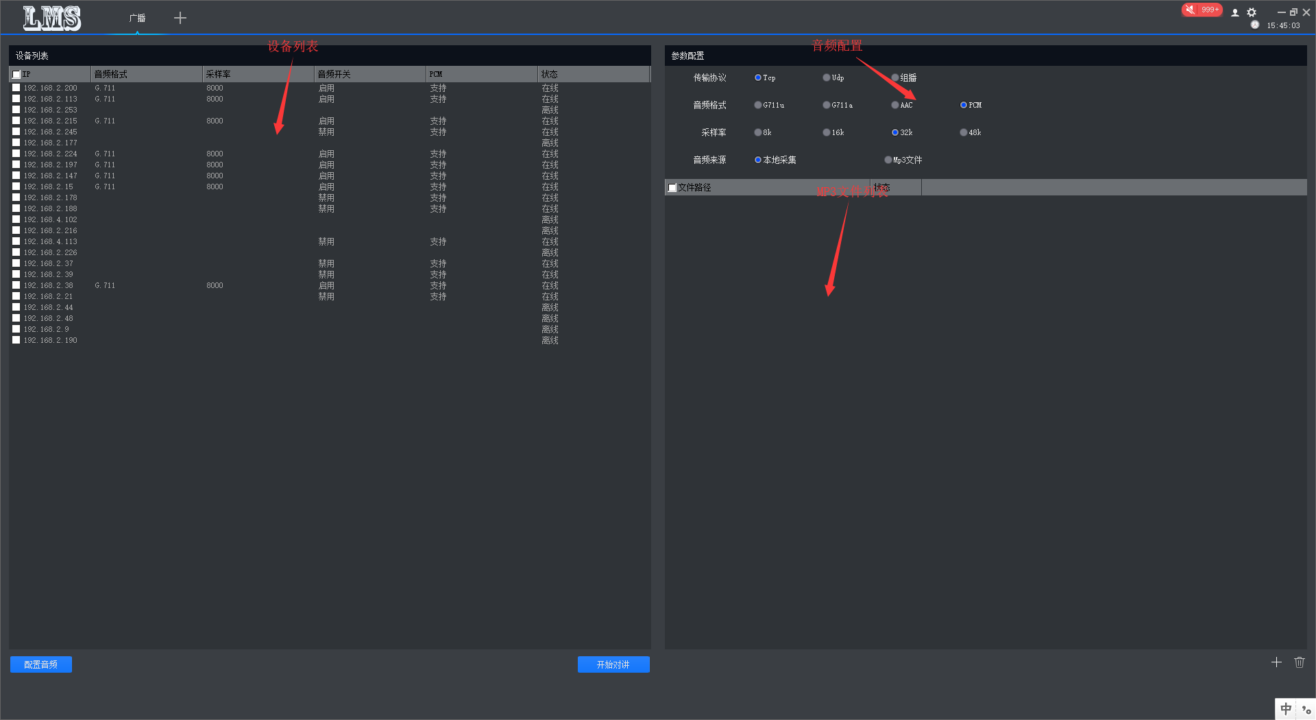Open settings via the gear icon
The height and width of the screenshot is (720, 1316).
pos(1252,12)
